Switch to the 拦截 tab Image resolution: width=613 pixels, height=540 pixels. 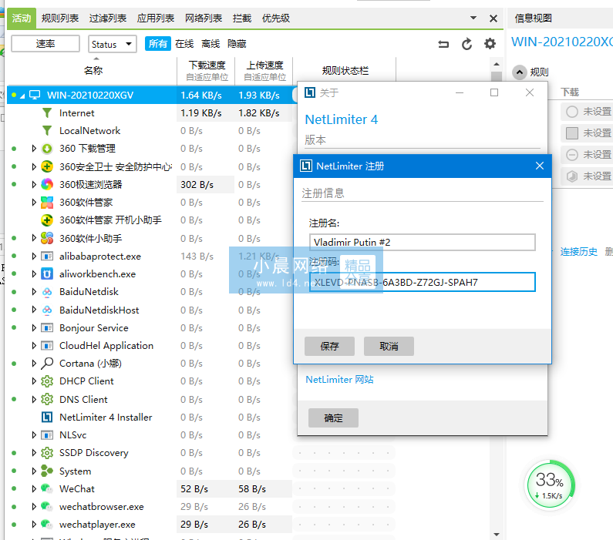tap(242, 18)
